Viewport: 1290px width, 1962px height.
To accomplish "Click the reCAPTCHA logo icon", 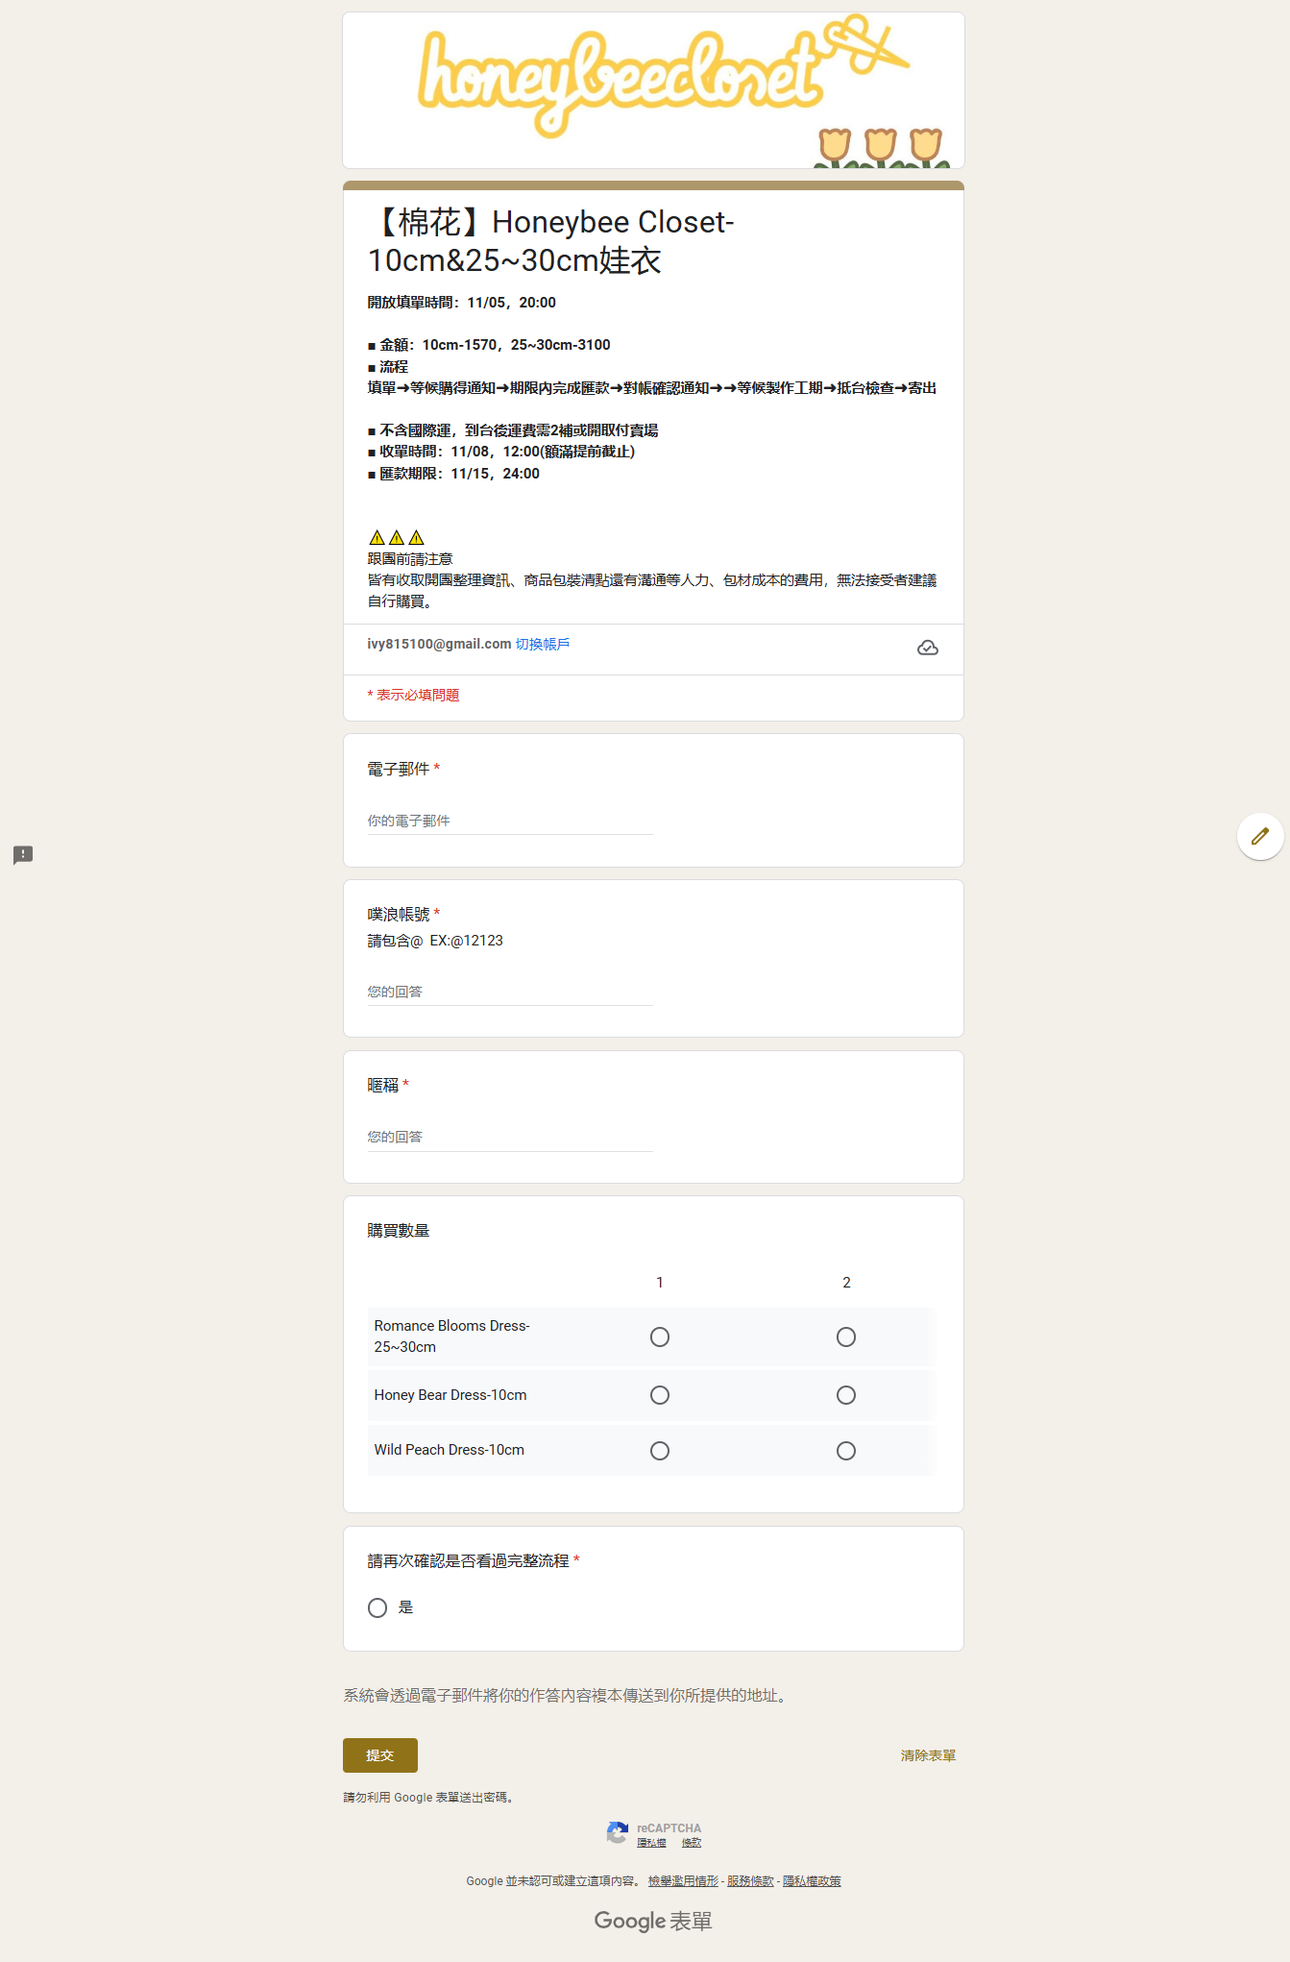I will [618, 1833].
